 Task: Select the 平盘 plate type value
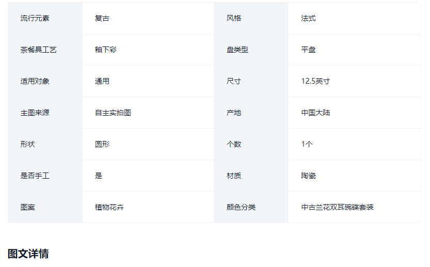pos(308,50)
